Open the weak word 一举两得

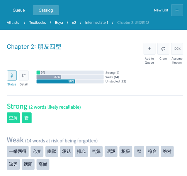tap(18, 152)
